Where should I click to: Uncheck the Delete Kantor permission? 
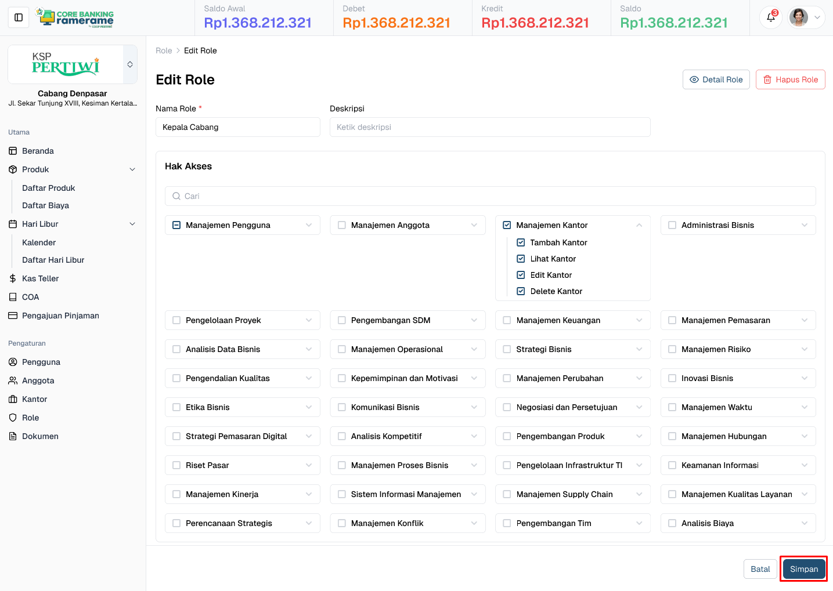521,291
